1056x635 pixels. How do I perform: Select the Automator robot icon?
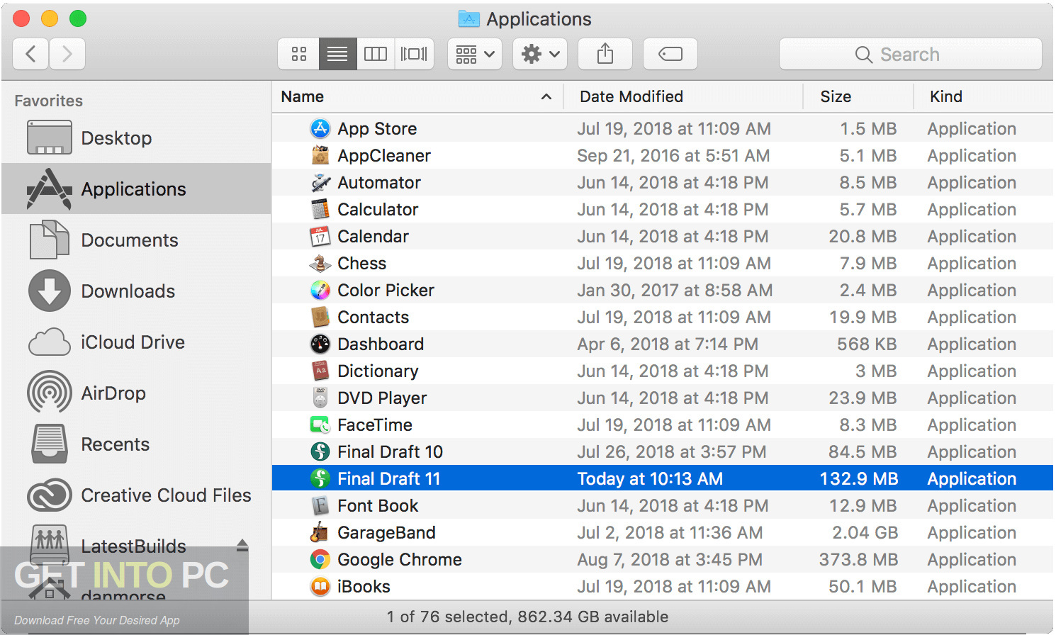click(320, 182)
